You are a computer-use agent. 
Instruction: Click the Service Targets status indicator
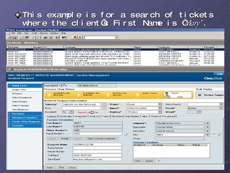(200, 95)
